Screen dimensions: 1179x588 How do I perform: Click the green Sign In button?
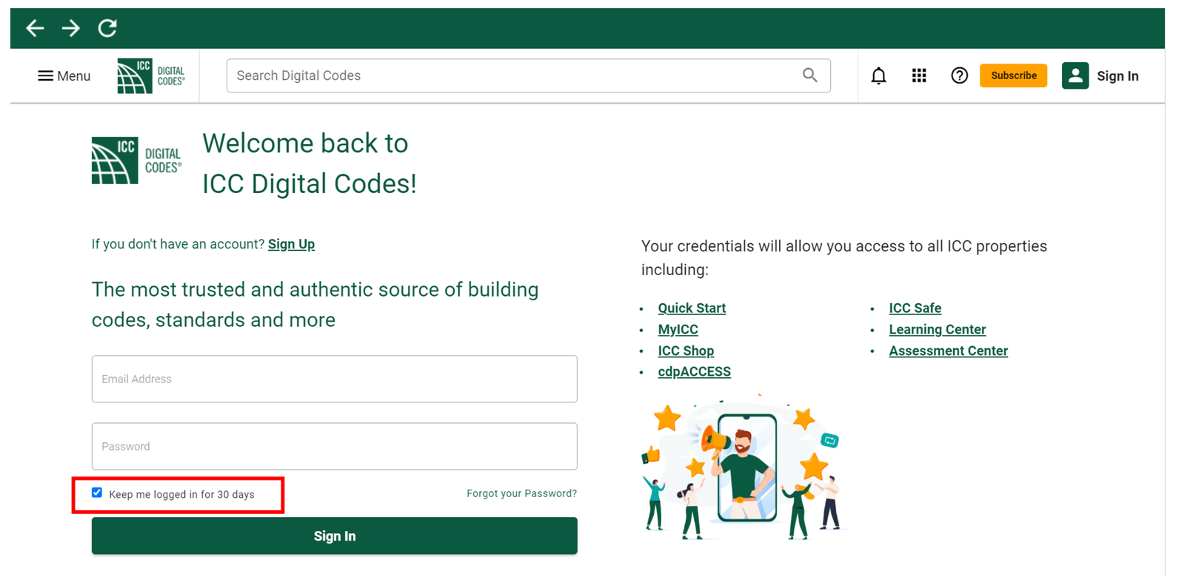(334, 535)
